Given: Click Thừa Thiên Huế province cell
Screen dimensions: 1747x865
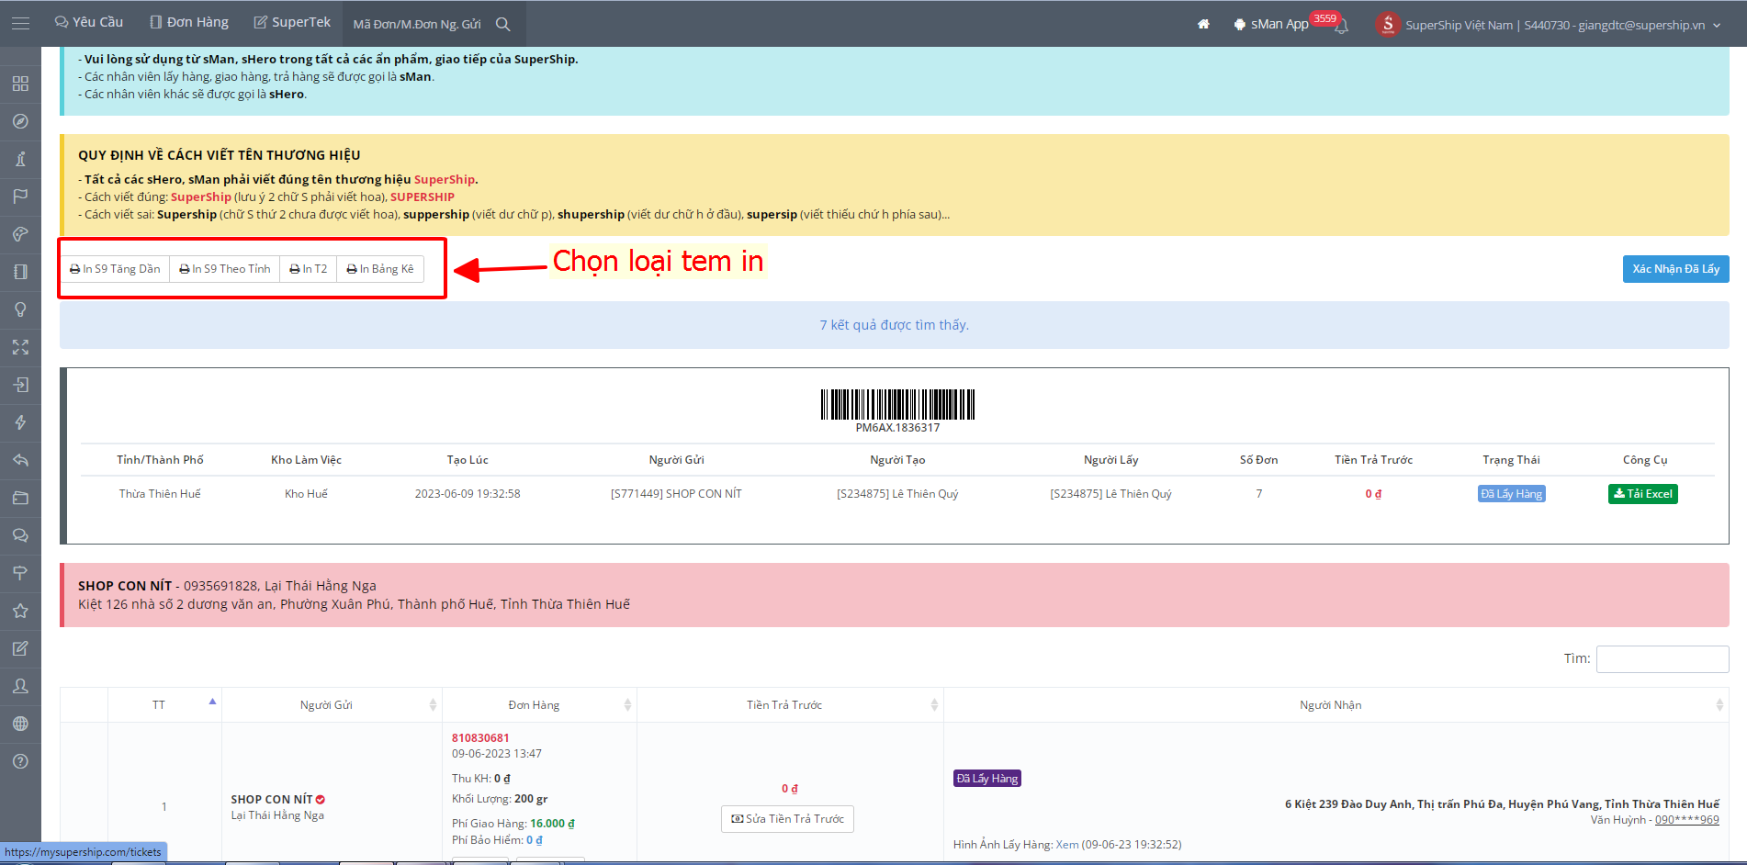Looking at the screenshot, I should [160, 494].
